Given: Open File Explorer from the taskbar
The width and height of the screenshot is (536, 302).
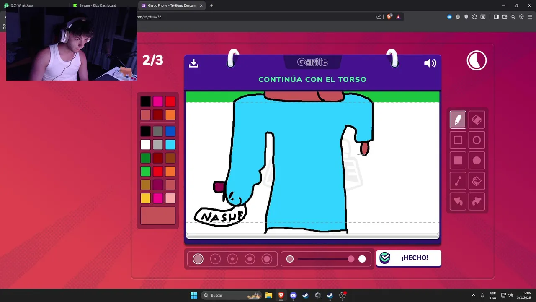Looking at the screenshot, I should pyautogui.click(x=269, y=295).
